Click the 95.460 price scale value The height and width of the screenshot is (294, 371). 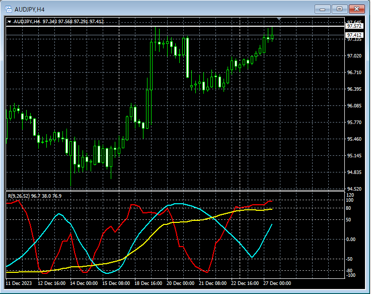point(354,139)
